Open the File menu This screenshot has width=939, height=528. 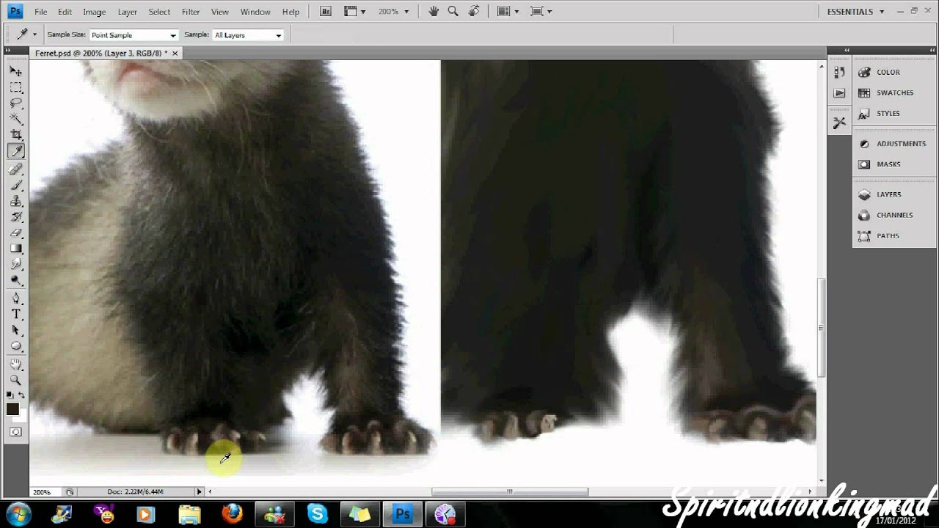(40, 12)
